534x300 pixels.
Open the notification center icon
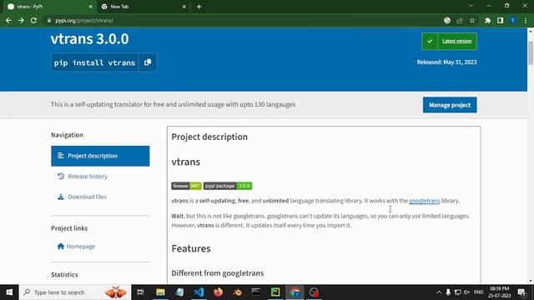pos(521,292)
